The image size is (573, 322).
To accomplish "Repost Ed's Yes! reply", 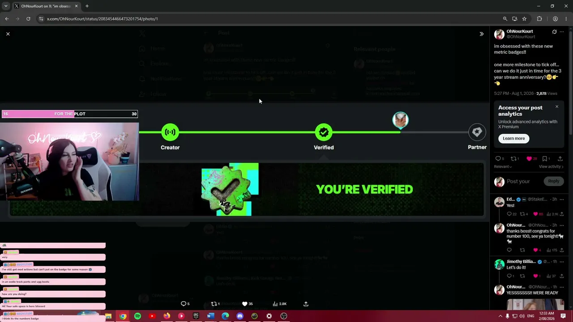I will click(523, 214).
